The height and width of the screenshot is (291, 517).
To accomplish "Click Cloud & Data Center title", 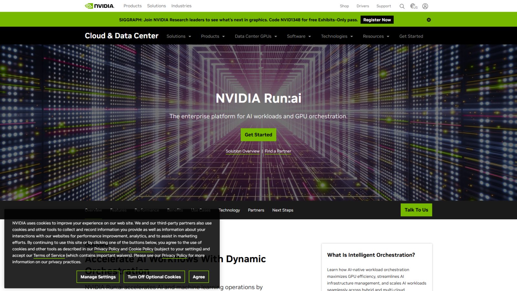I will tap(121, 36).
